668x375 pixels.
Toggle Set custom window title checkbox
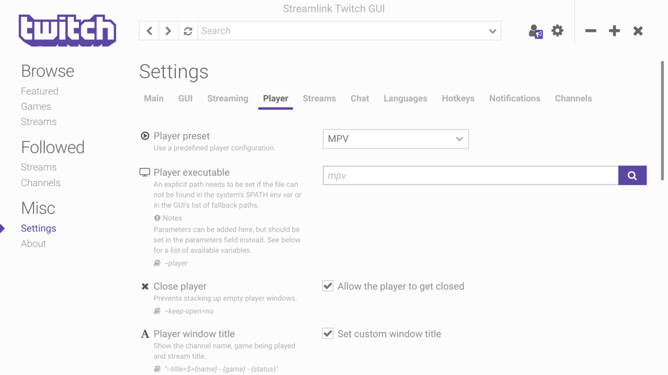click(328, 333)
